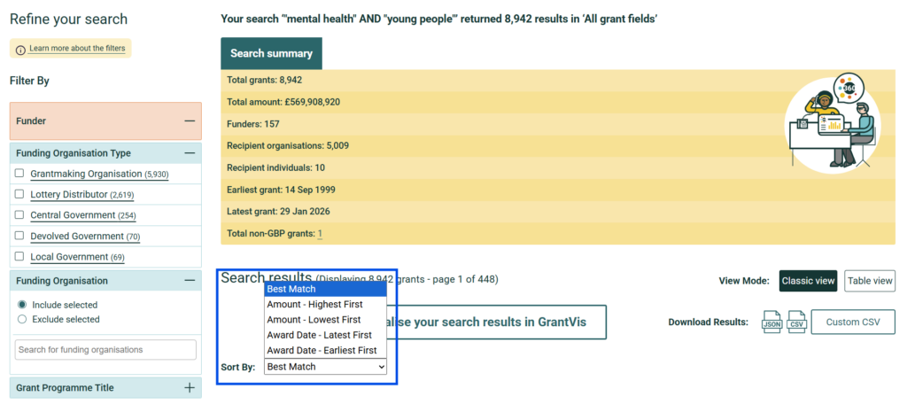Choose the Exclude selected radio button
The image size is (907, 404).
click(x=23, y=319)
